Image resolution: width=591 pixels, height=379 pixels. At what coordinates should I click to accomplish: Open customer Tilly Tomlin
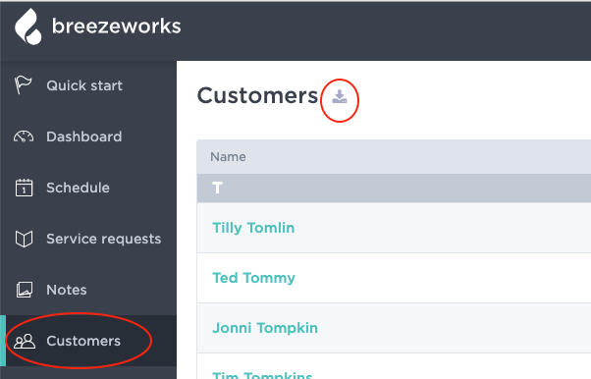[253, 228]
